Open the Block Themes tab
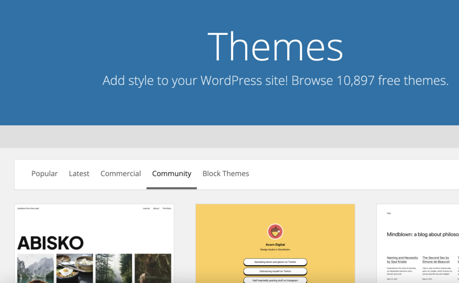459x283 pixels. tap(226, 173)
